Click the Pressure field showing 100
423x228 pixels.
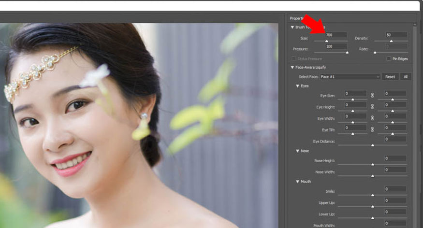pyautogui.click(x=336, y=46)
